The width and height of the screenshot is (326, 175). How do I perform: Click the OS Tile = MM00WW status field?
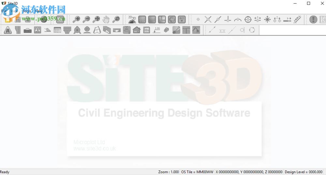click(x=197, y=172)
